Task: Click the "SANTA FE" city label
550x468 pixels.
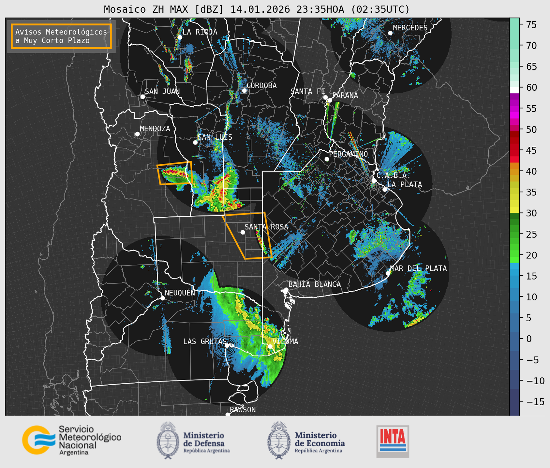Action: click(x=308, y=91)
